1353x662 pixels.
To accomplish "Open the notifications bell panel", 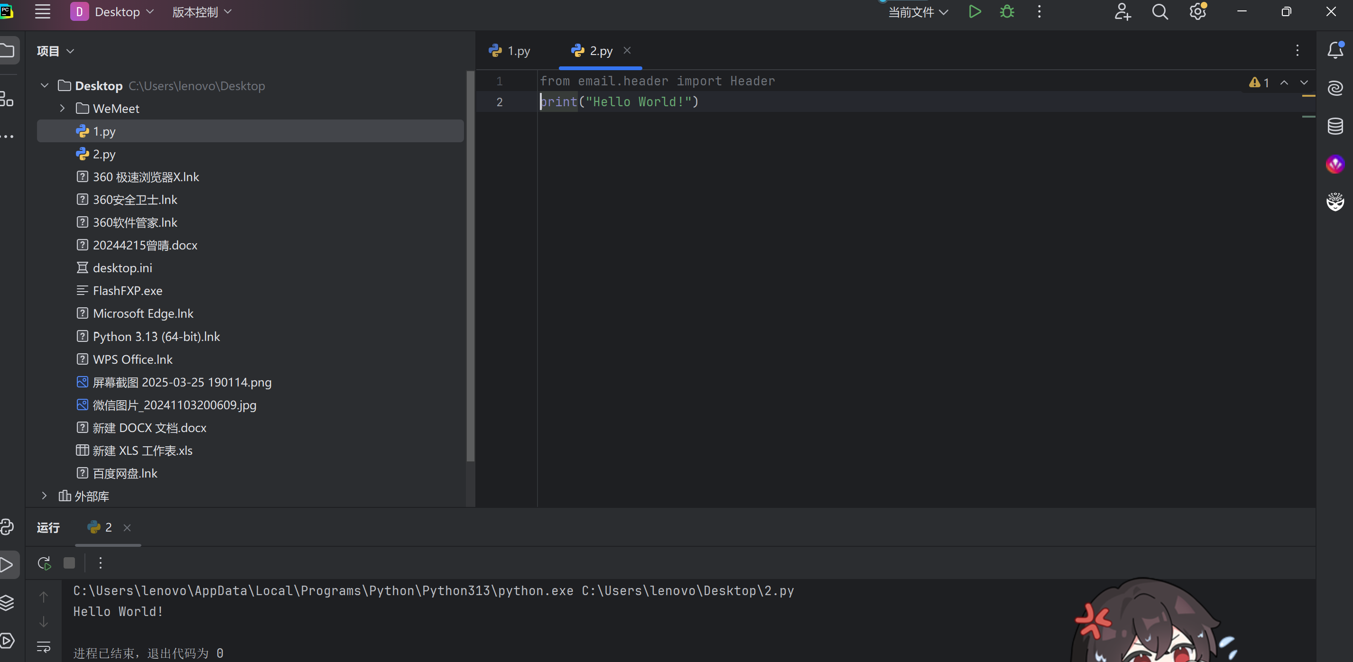I will 1334,50.
